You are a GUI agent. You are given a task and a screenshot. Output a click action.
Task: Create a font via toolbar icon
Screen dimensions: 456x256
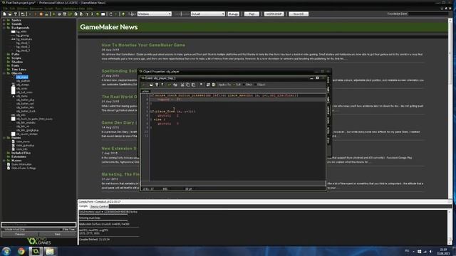click(x=87, y=14)
